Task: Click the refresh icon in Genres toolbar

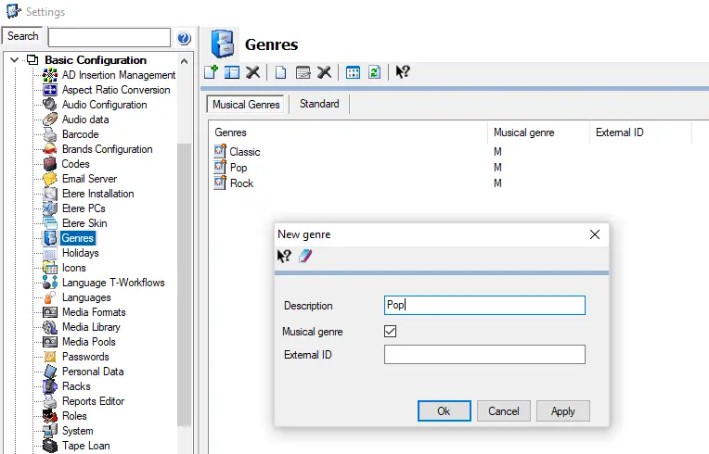Action: click(374, 72)
